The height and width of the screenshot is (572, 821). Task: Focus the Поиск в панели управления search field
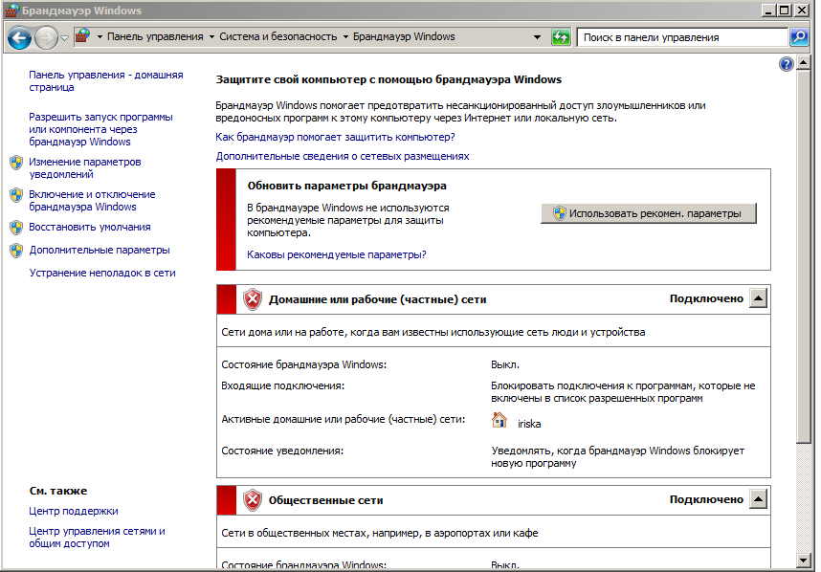(682, 37)
